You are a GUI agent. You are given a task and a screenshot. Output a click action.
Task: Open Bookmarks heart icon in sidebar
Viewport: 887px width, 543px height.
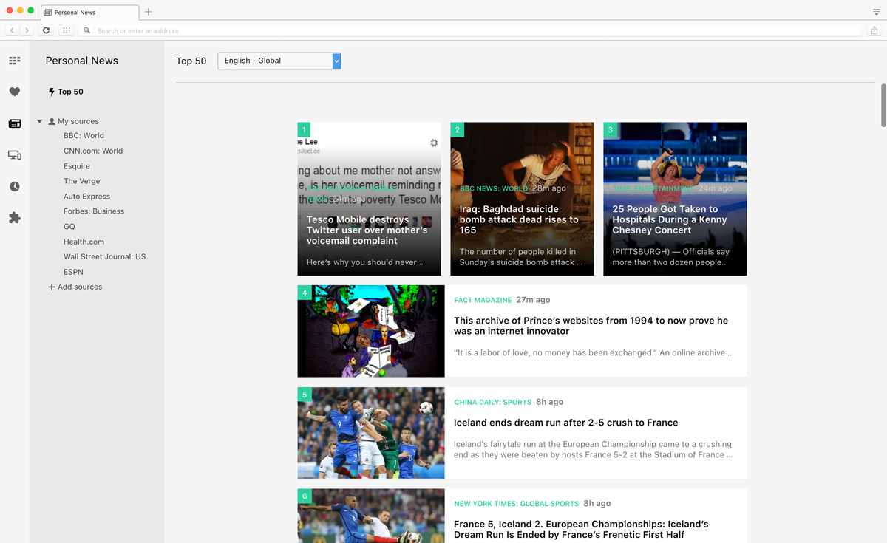15,92
